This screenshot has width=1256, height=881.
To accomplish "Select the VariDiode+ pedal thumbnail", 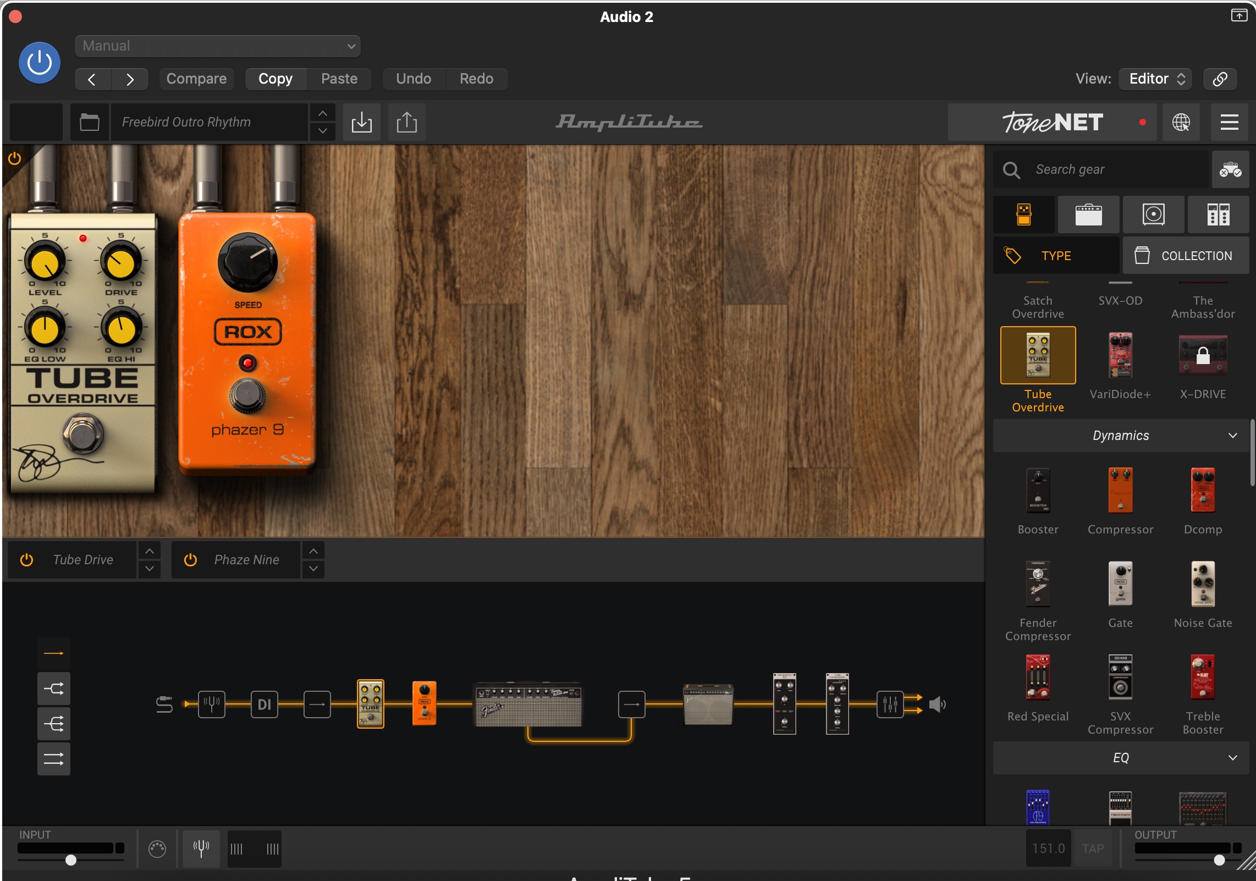I will [1120, 355].
